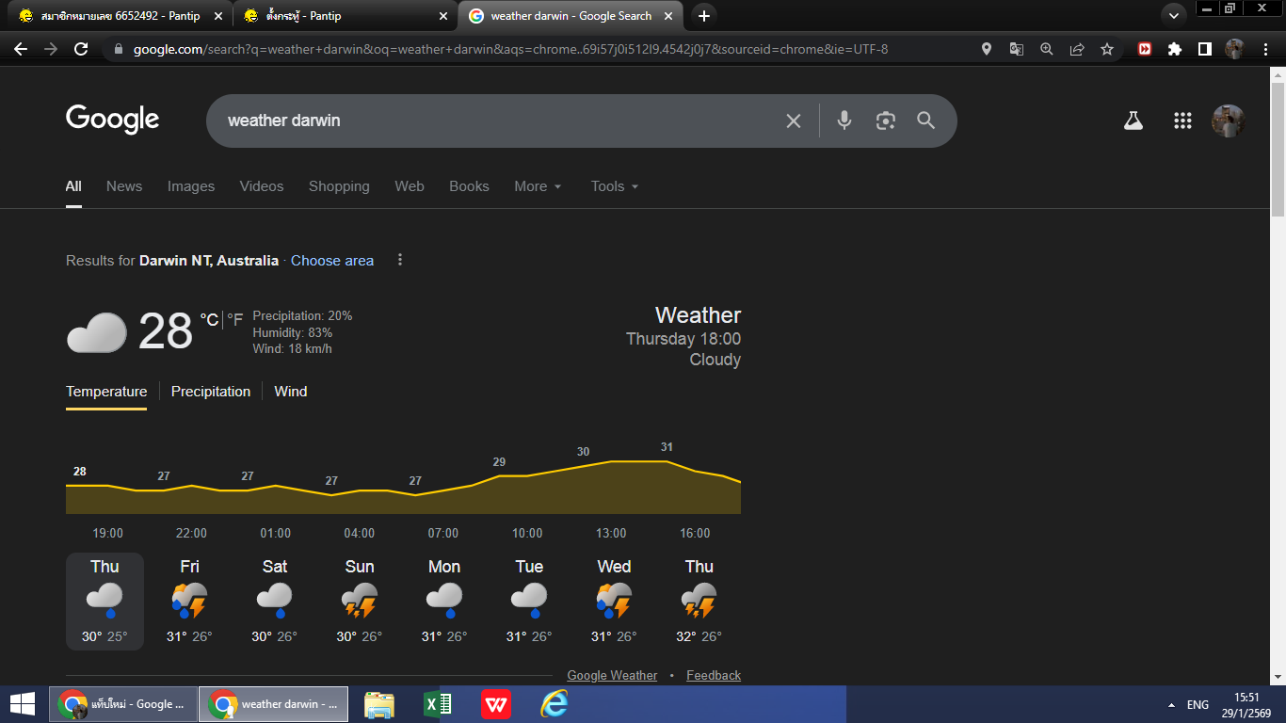
Task: Open the red extension icon in toolbar
Action: (1145, 49)
